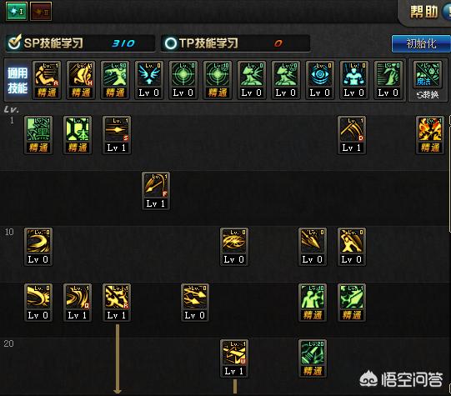Switch to skill preset tab I
This screenshot has width=451, height=396.
17,11
